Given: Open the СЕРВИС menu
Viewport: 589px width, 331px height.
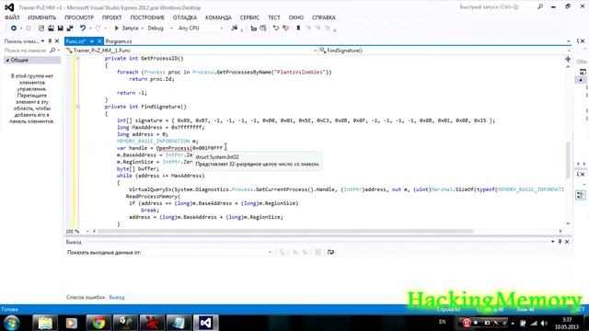Looking at the screenshot, I should [249, 17].
